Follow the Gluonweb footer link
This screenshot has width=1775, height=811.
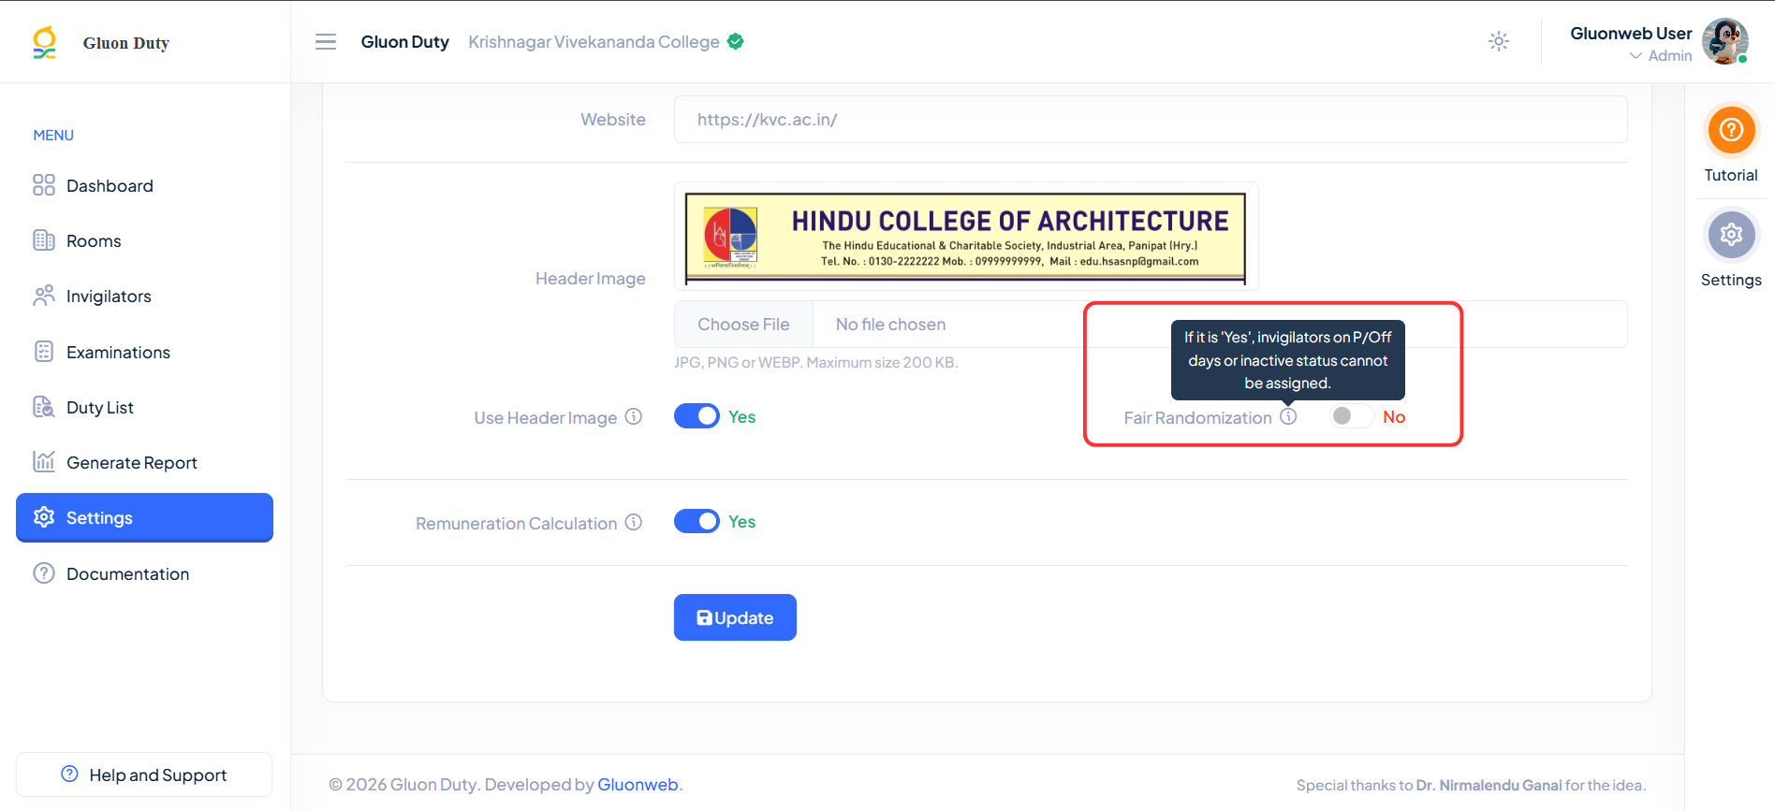pos(638,785)
